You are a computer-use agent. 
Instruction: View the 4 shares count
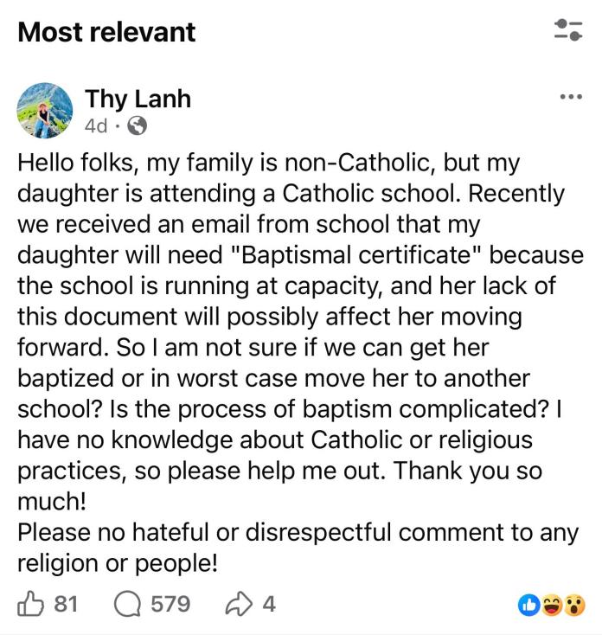click(x=268, y=603)
